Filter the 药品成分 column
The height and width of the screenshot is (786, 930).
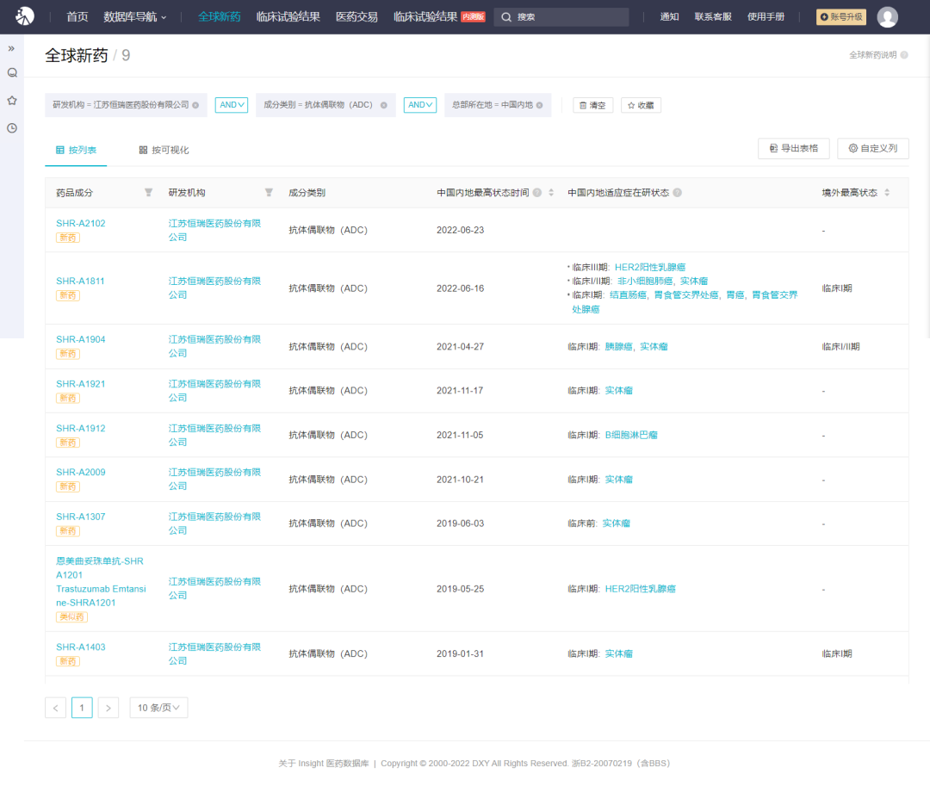(148, 192)
